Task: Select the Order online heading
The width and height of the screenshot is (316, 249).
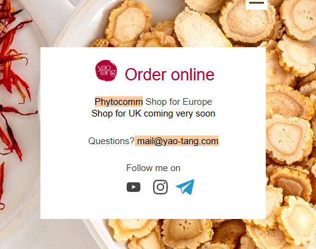Action: click(x=170, y=74)
